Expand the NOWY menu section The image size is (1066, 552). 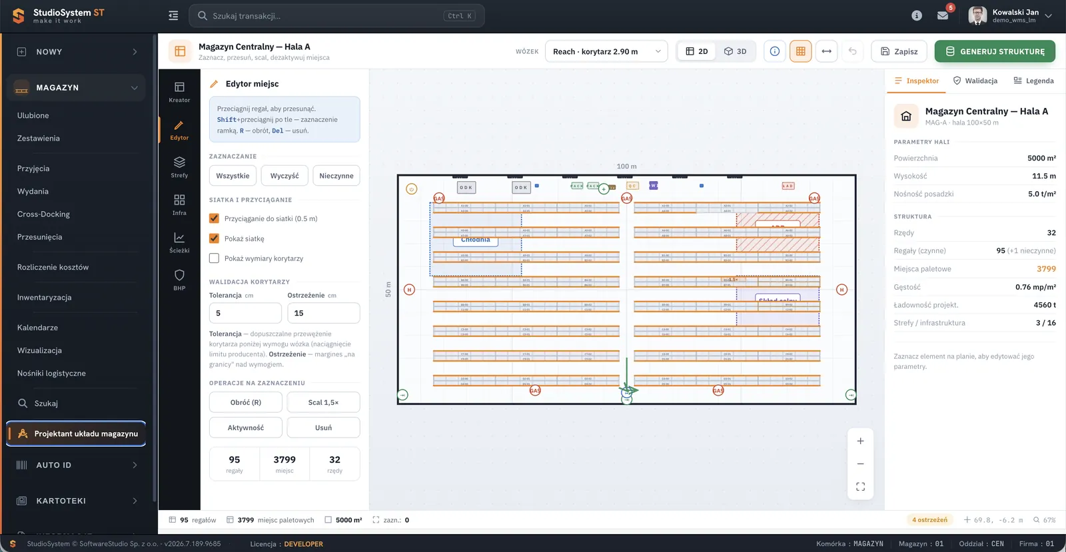coord(77,52)
